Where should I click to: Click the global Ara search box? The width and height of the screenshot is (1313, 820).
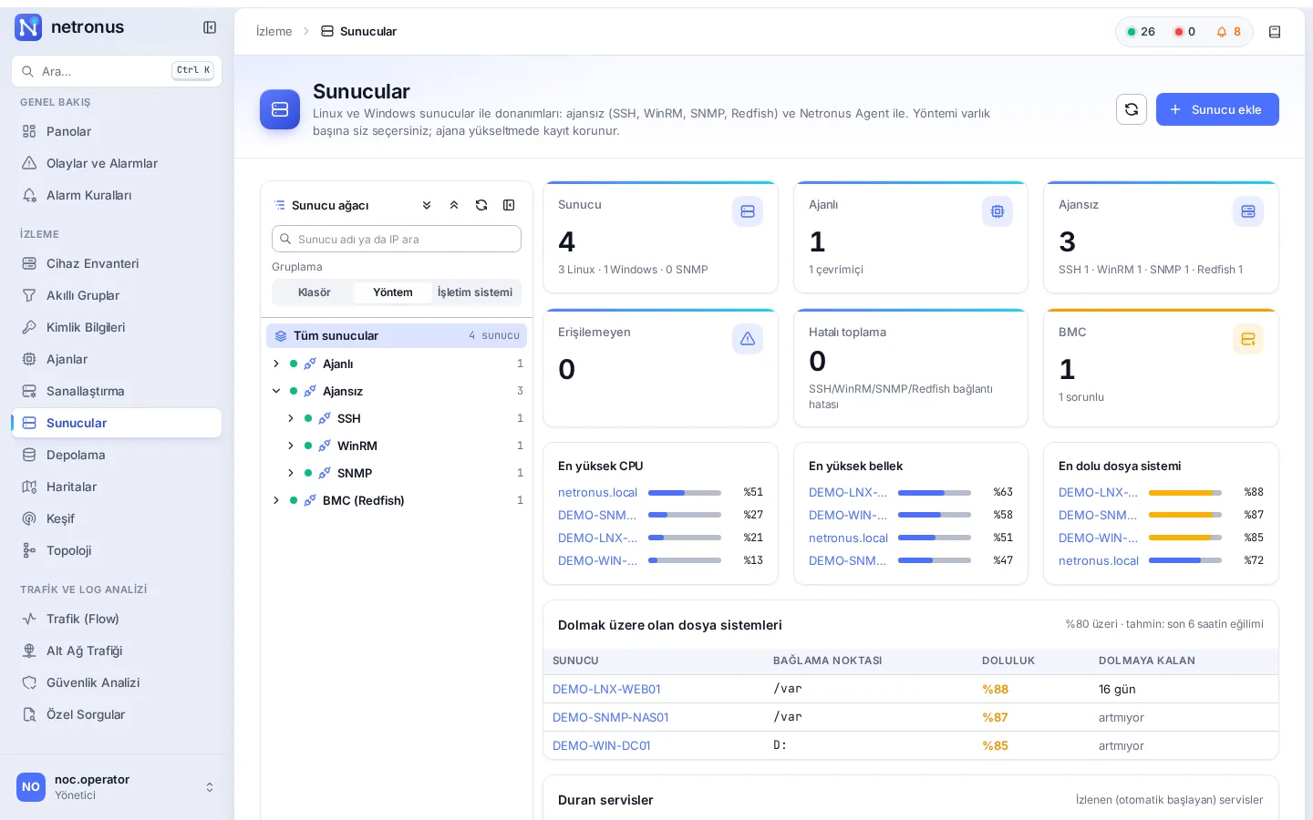click(x=117, y=71)
